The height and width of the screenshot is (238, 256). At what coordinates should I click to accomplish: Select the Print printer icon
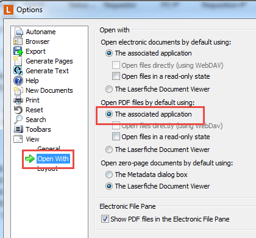pyautogui.click(x=18, y=100)
